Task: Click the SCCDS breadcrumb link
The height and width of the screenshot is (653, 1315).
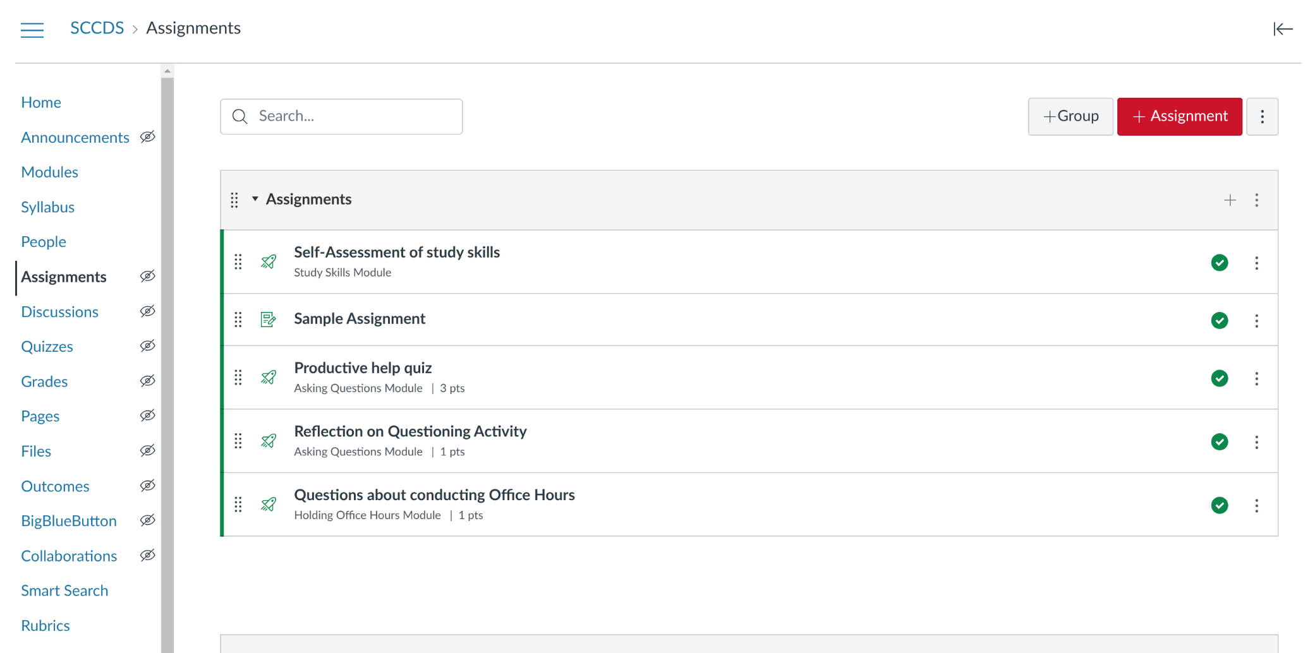Action: point(97,28)
